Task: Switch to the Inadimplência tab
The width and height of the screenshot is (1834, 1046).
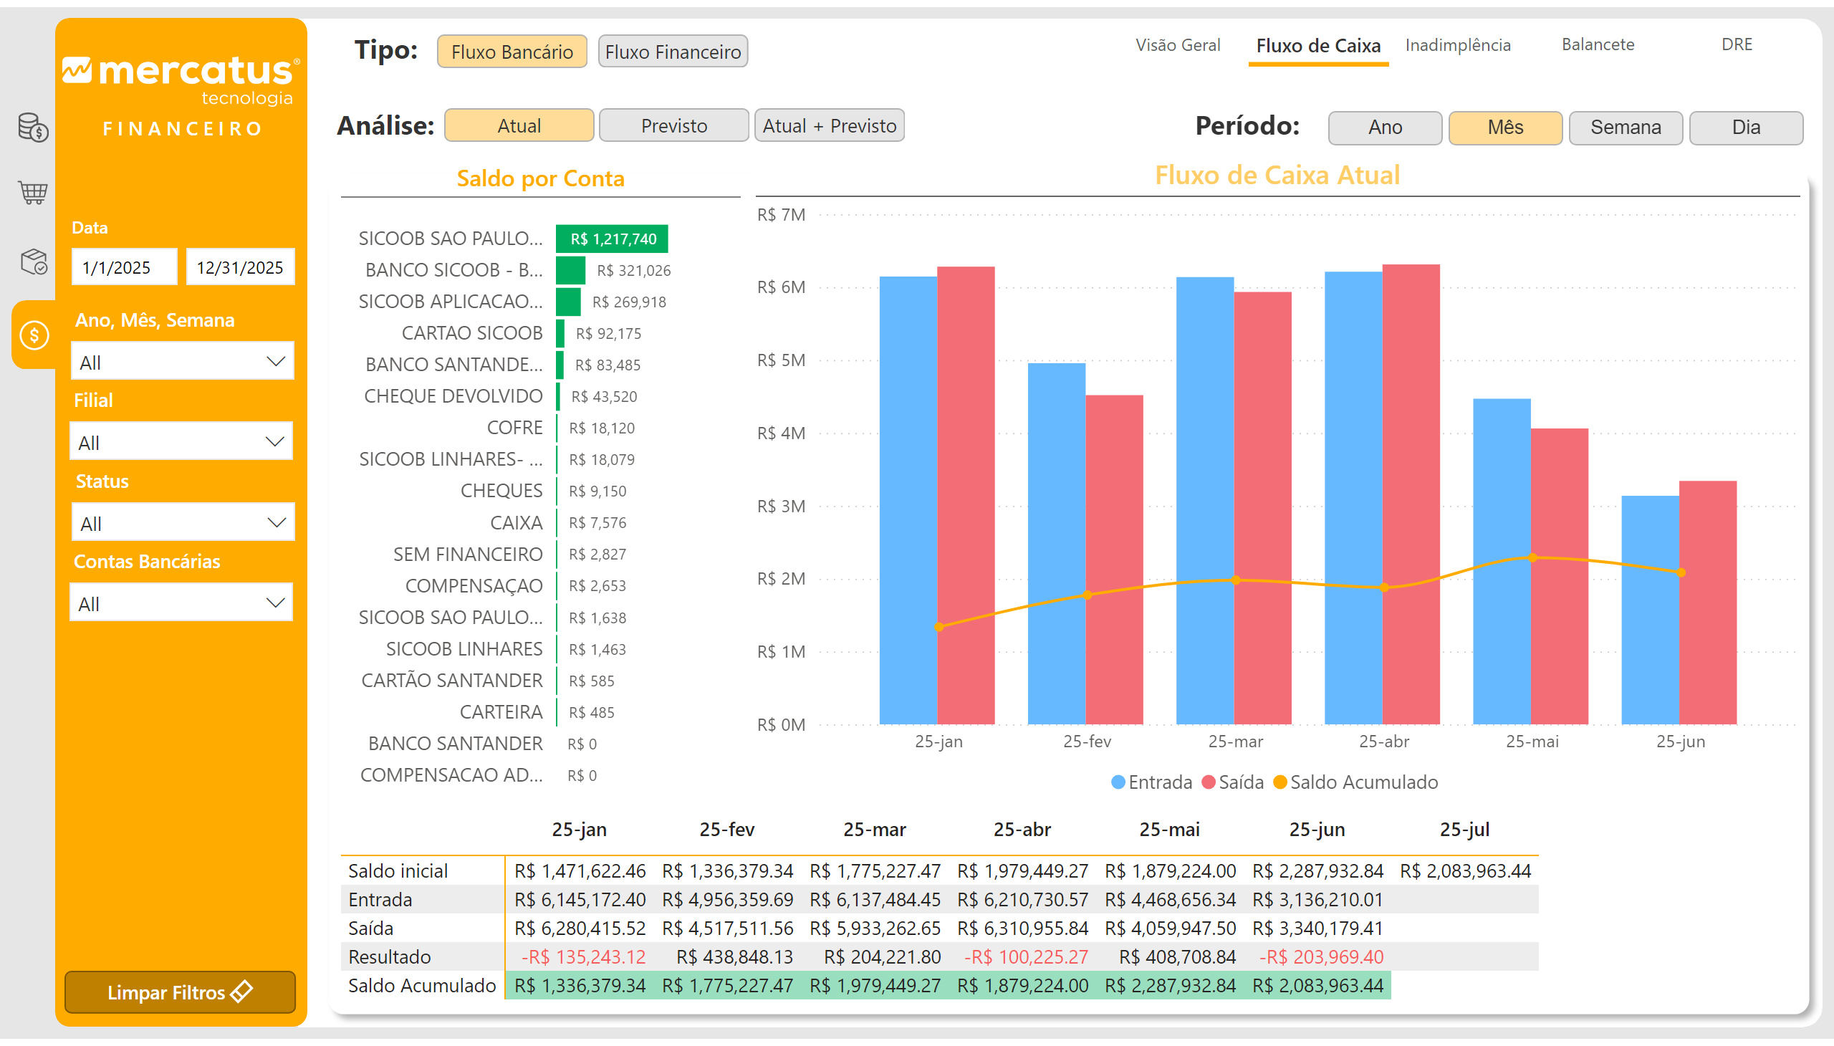Action: [x=1458, y=45]
